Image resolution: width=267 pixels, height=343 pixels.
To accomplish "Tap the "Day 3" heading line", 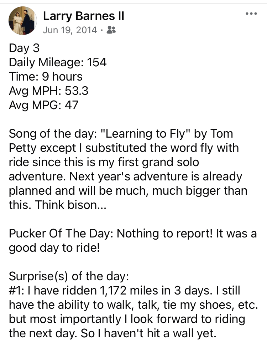I will click(24, 48).
